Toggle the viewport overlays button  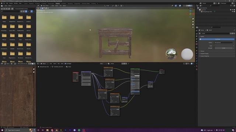[180, 6]
